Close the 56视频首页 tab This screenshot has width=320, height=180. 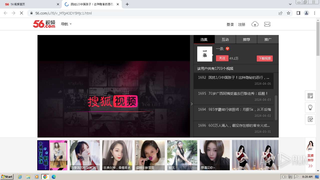pos(58,4)
